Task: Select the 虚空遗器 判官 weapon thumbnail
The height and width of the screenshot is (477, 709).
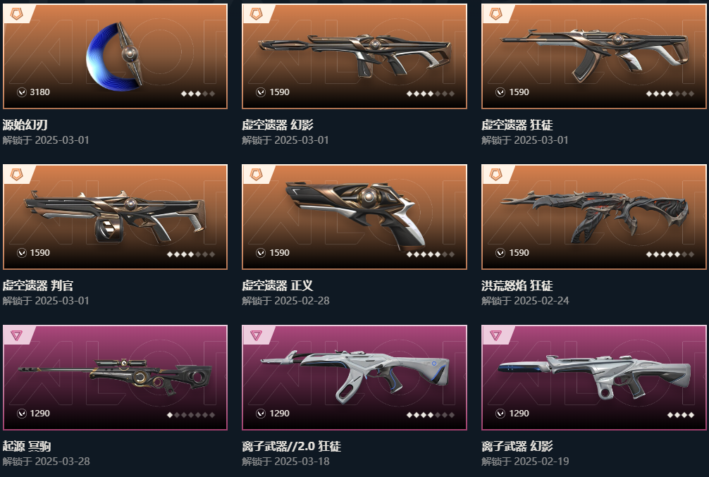Action: 116,217
